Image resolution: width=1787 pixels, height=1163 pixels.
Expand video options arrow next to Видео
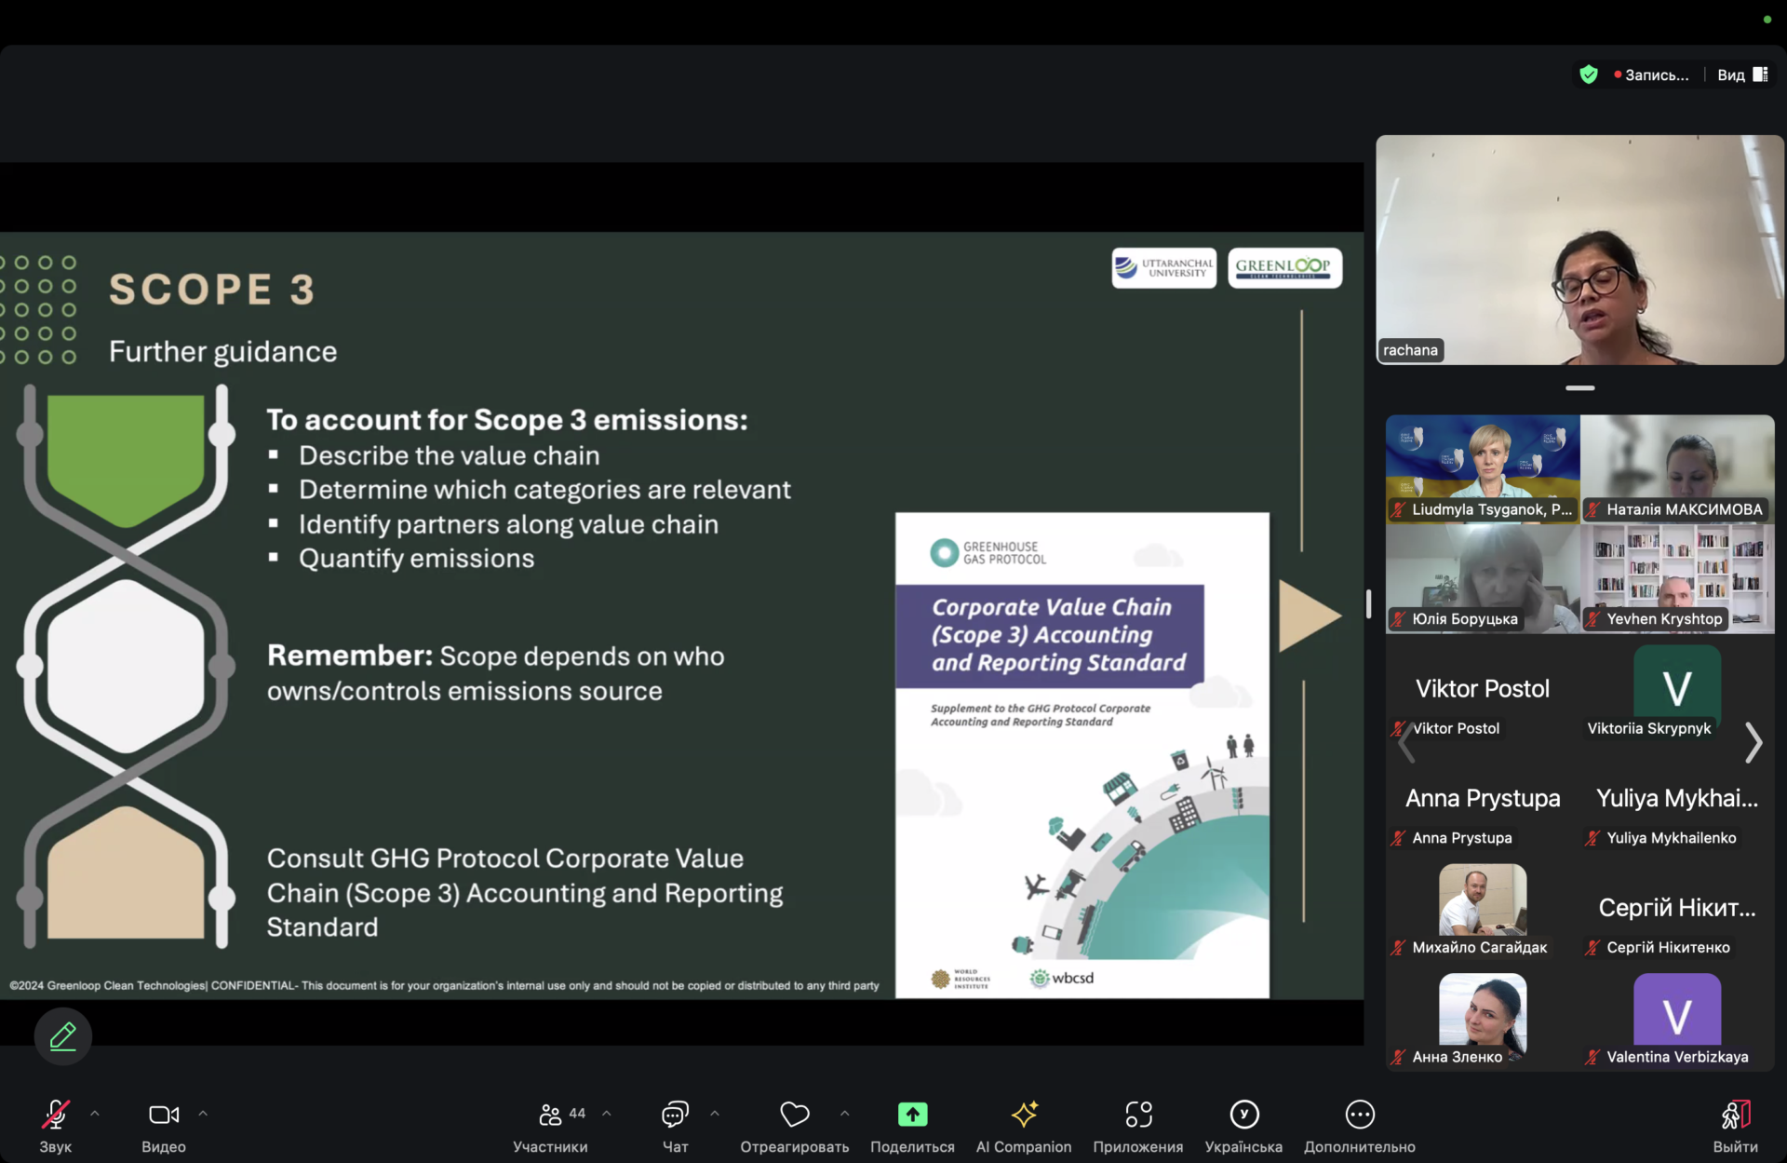pos(203,1114)
